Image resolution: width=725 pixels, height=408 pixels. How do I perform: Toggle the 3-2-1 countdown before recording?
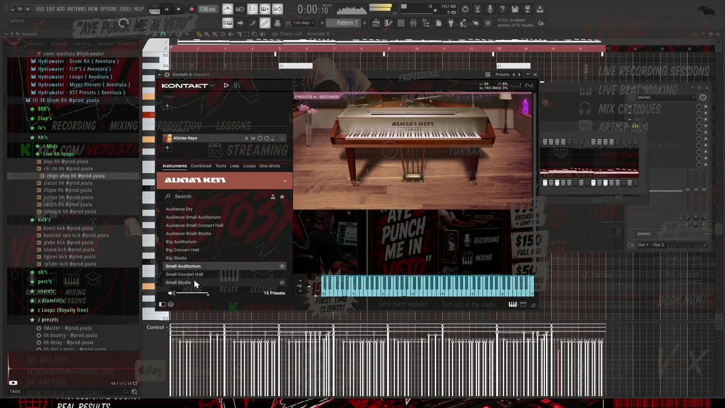pos(252,9)
